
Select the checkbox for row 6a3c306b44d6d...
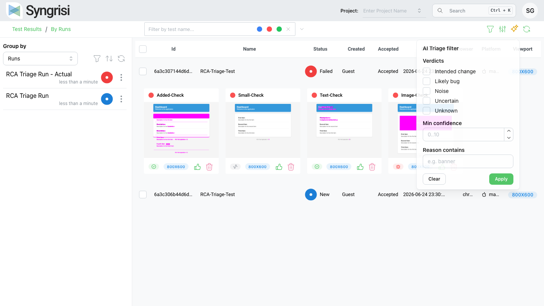[x=143, y=195]
